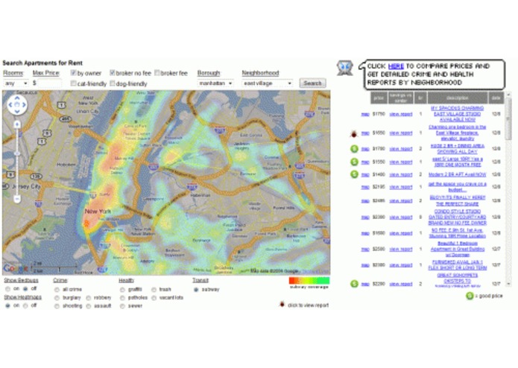Select the Show Heatmaps on radio button

coord(7,305)
